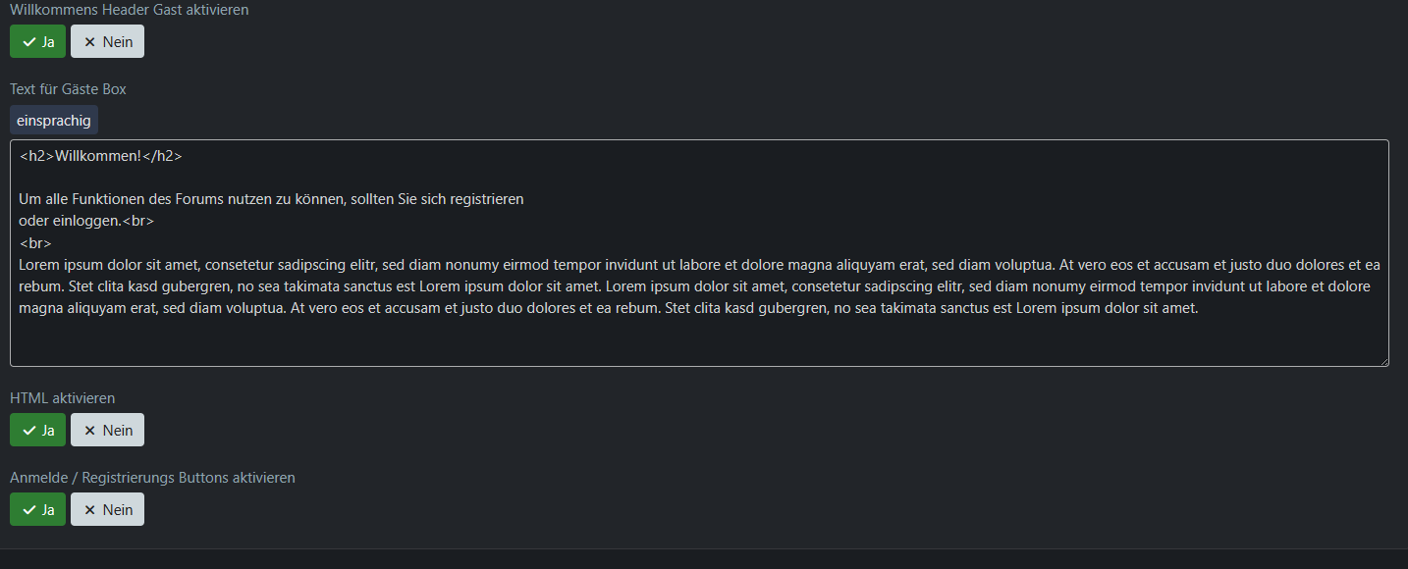1408x569 pixels.
Task: Click the "Text für Gäste Box" label
Action: pos(69,89)
